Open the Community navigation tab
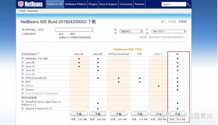Image resolution: width=218 pixels, height=125 pixels. 126,4
